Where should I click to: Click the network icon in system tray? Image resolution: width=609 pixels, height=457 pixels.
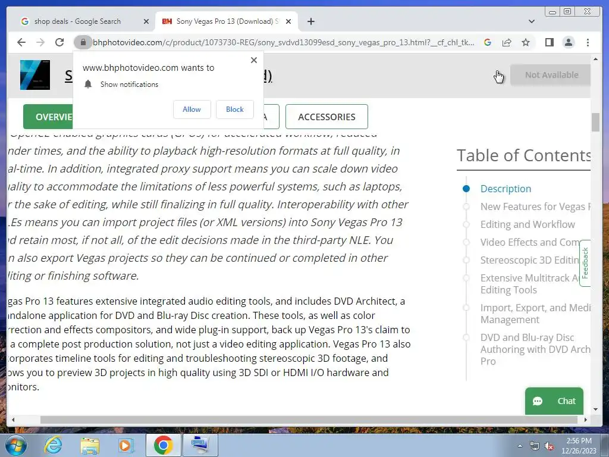[x=535, y=446]
